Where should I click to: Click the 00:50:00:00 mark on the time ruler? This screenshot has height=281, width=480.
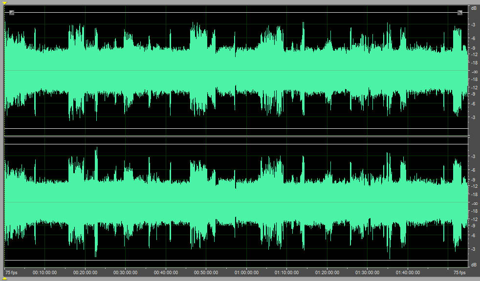tap(206, 272)
